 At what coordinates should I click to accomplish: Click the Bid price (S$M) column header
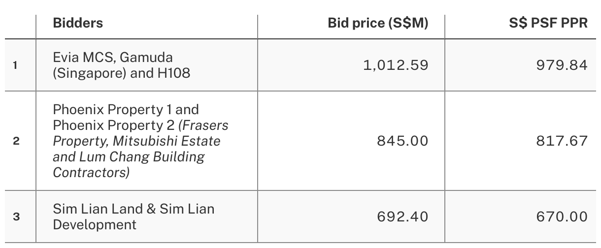click(378, 23)
